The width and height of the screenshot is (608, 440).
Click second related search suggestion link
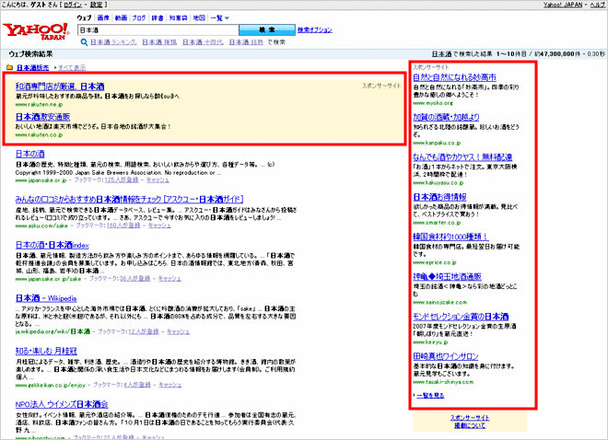click(159, 42)
